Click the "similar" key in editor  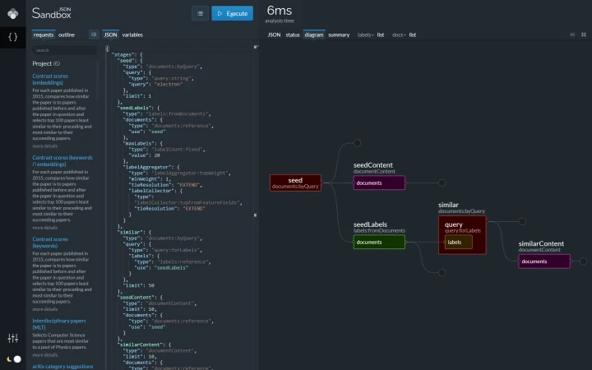click(x=130, y=232)
